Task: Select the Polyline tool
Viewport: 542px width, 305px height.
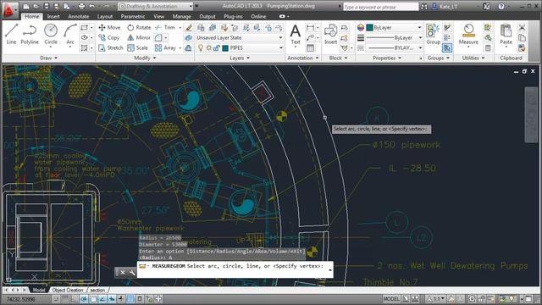Action: 30,34
